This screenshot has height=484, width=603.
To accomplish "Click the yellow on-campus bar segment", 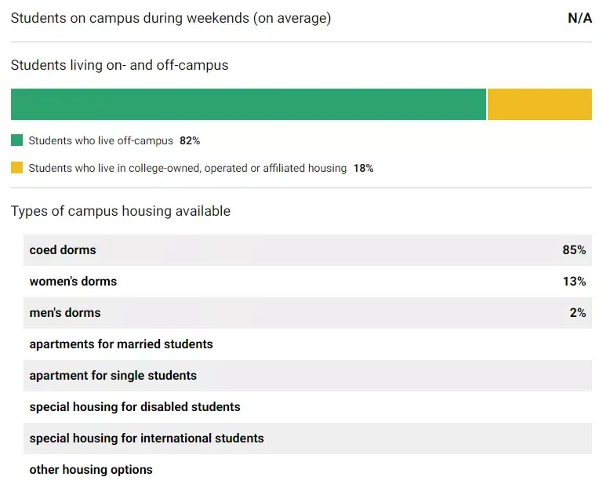I will 539,104.
